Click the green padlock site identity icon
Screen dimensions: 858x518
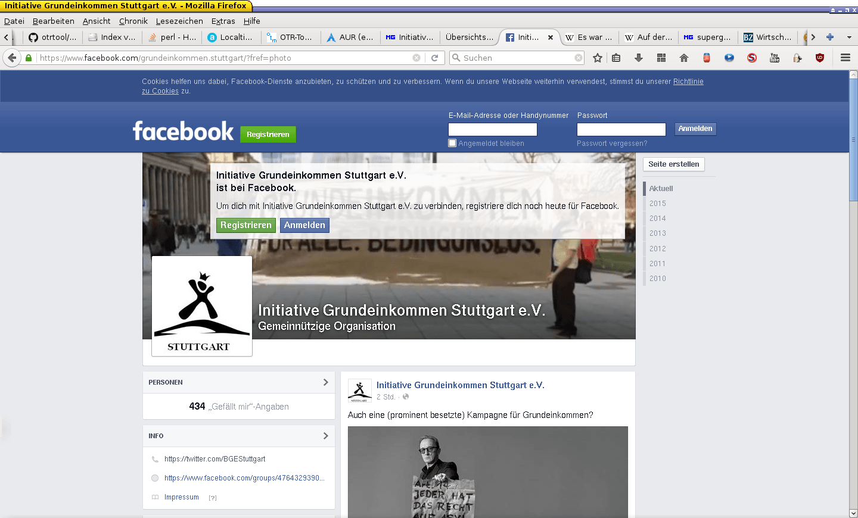click(28, 58)
